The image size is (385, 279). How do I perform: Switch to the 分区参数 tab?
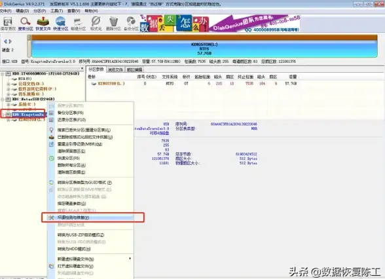tap(96, 69)
